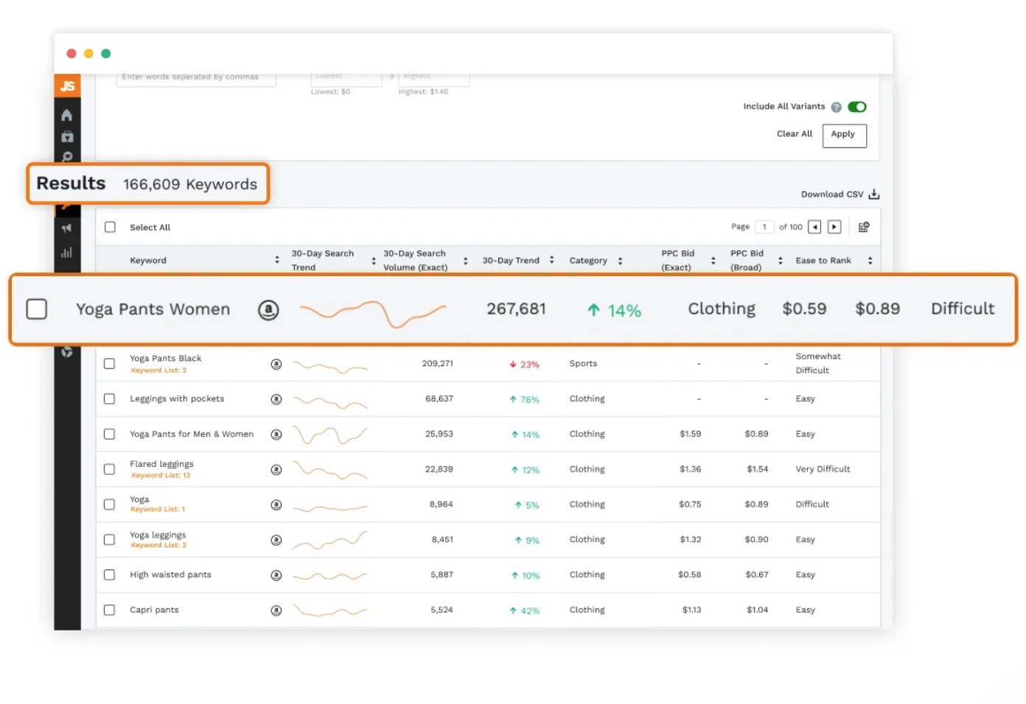Click the Clear All link
Screen dimensions: 1026x704
coord(794,134)
